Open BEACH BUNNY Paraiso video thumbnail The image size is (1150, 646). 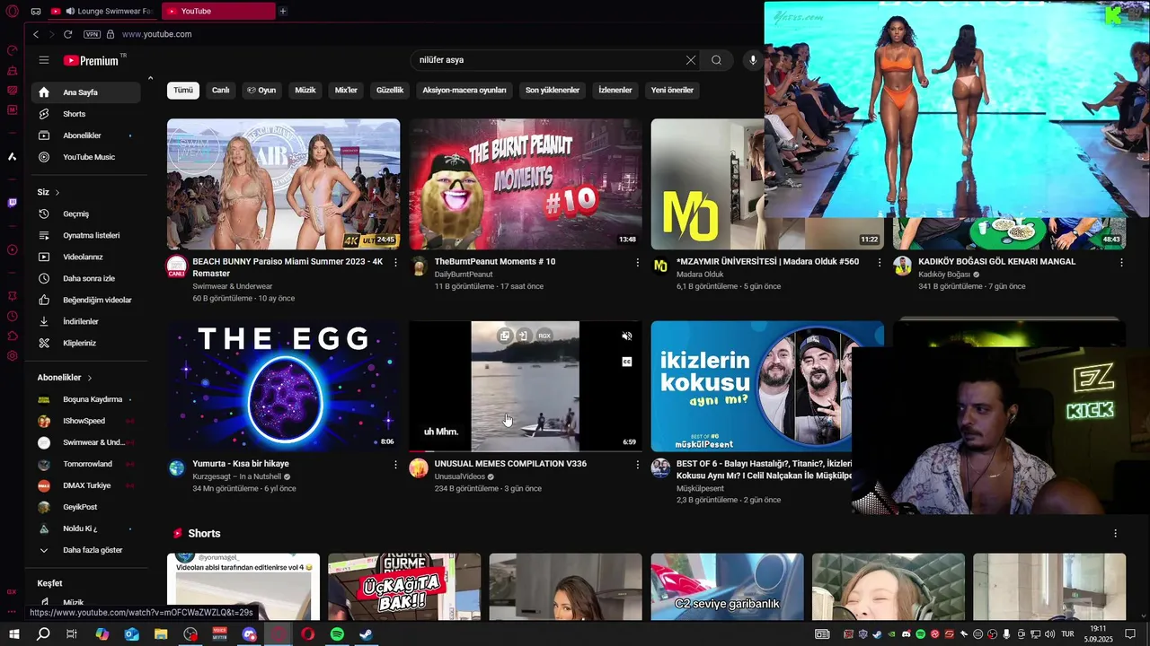coord(283,184)
